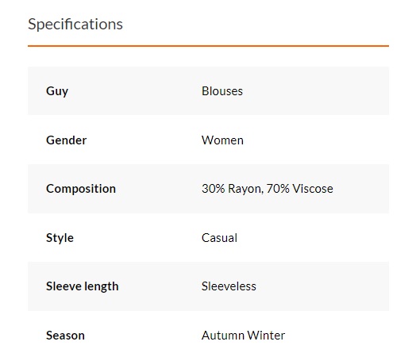Select the Sleeve length label
This screenshot has width=416, height=353.
coord(83,286)
